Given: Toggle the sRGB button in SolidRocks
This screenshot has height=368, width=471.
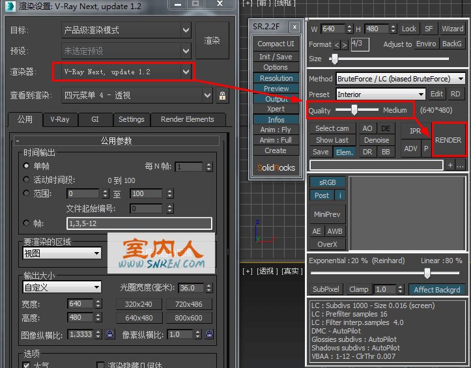Looking at the screenshot, I should tap(328, 182).
